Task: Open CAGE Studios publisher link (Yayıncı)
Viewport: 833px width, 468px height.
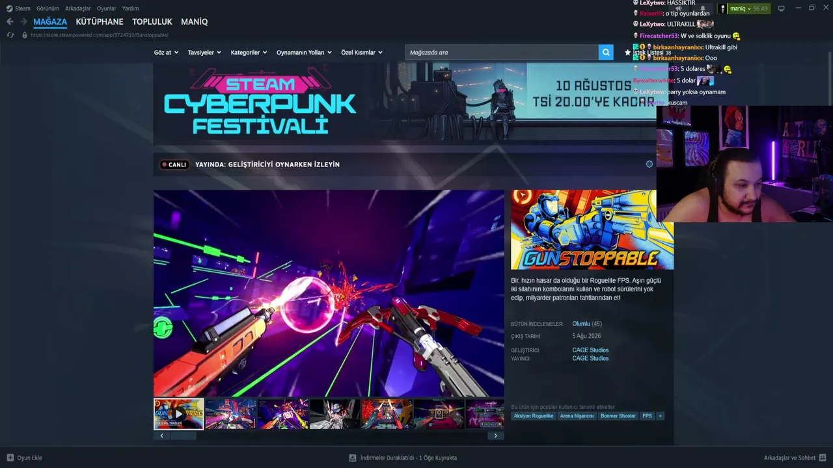Action: point(590,358)
